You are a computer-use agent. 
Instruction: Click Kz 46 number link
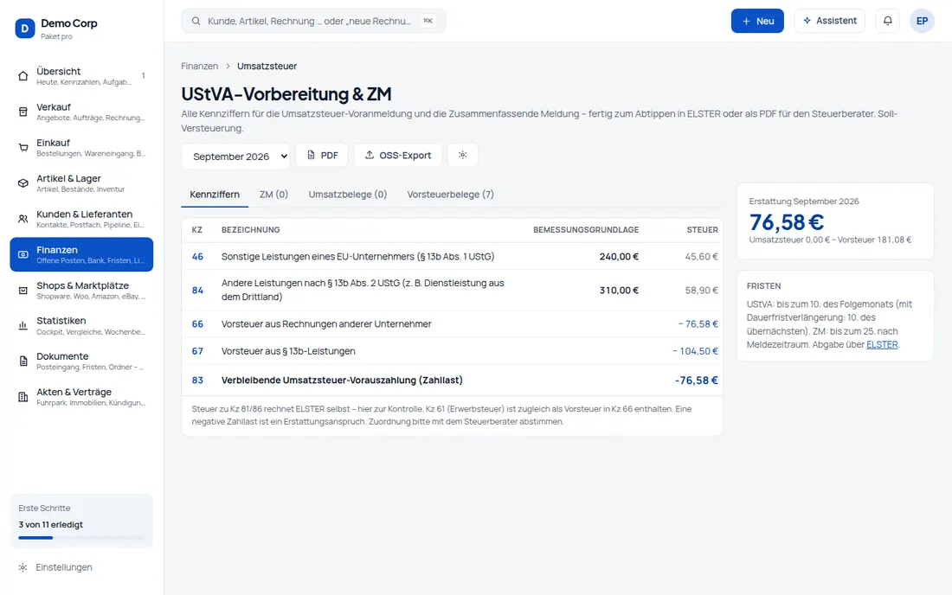coord(197,257)
